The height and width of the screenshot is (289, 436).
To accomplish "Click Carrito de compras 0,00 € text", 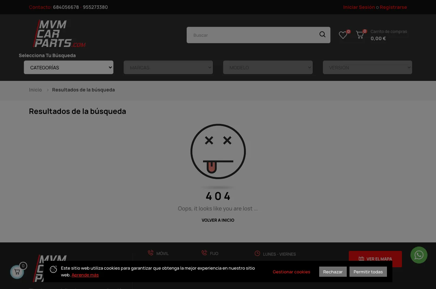I will (389, 35).
